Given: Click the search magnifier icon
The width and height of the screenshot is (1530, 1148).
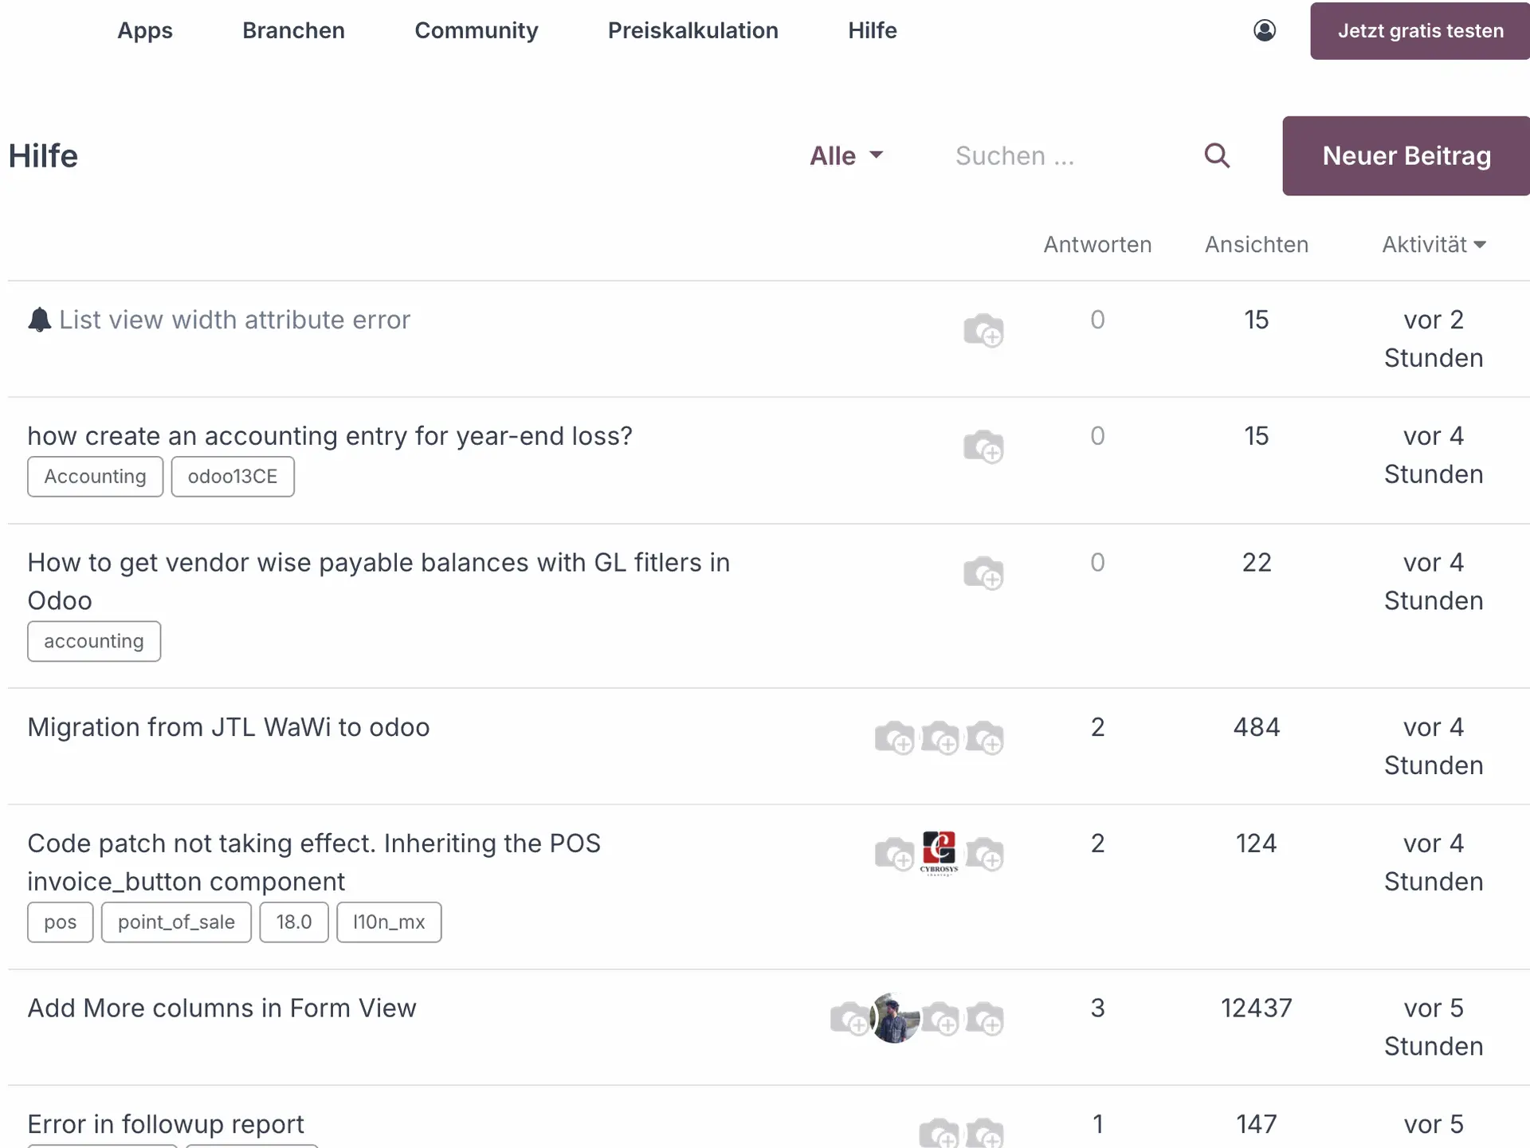Looking at the screenshot, I should click(x=1217, y=155).
